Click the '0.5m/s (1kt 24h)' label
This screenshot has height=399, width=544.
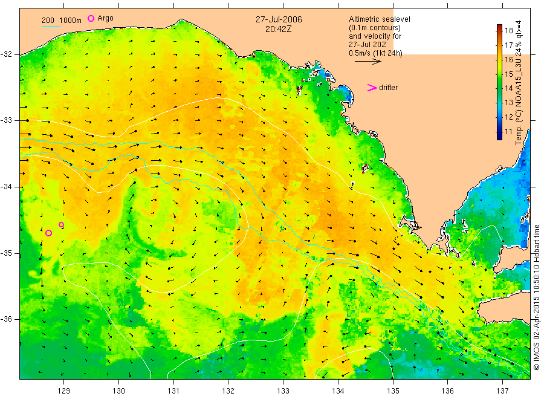(x=376, y=53)
